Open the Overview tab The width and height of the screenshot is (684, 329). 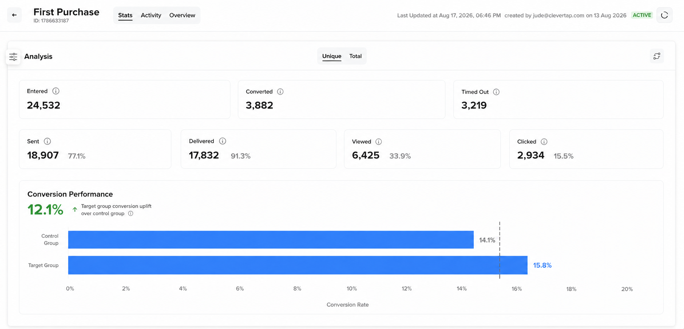pos(182,15)
